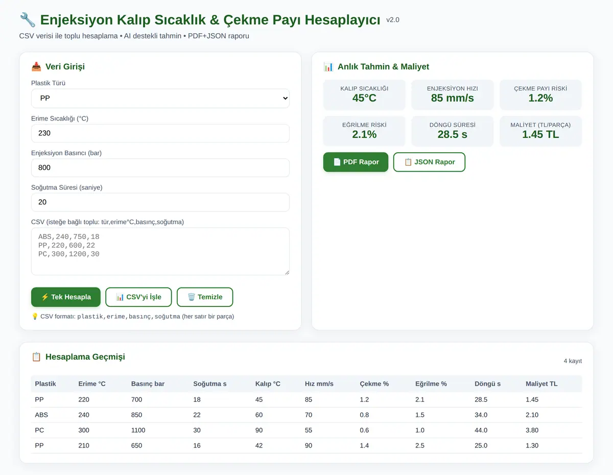Click the Eğrilme Riski 2.1% card
This screenshot has height=475, width=613.
364,131
